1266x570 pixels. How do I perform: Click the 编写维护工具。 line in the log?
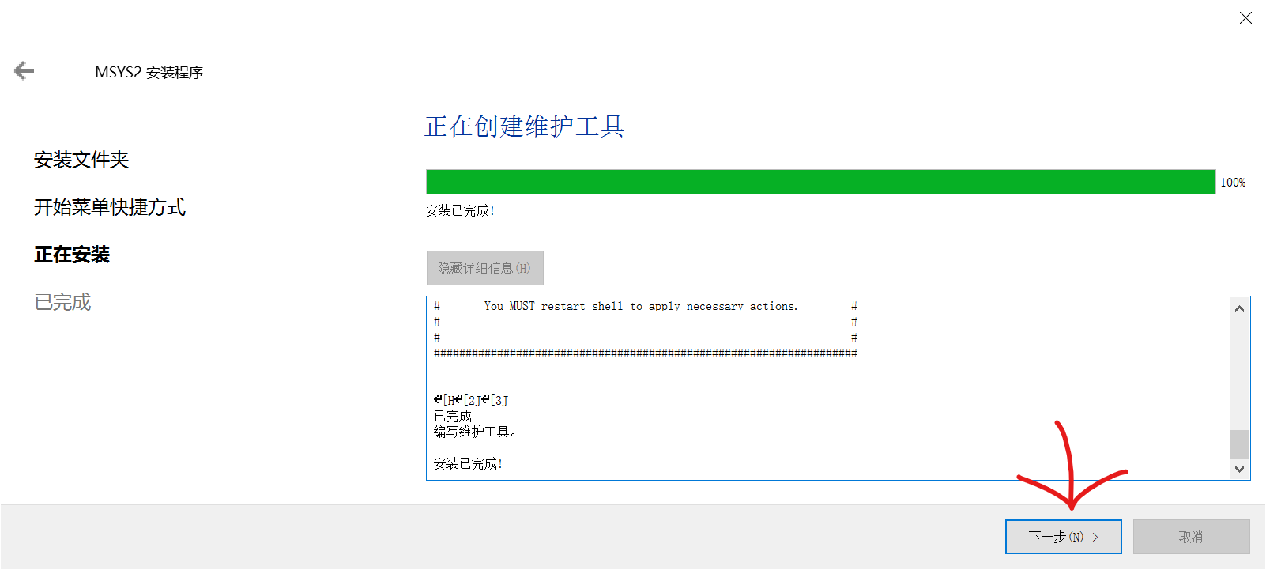(475, 432)
